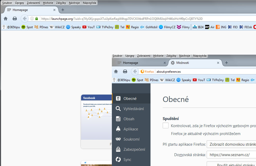Open Nápověda menu in preferences window

click(200, 56)
